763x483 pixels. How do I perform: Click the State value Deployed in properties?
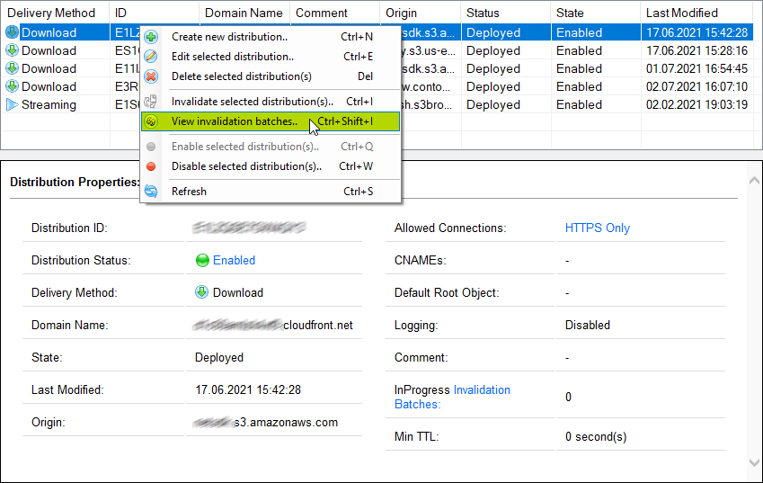point(219,357)
